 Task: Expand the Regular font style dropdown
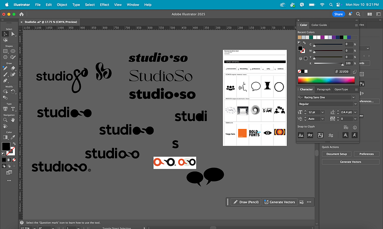tap(355, 104)
